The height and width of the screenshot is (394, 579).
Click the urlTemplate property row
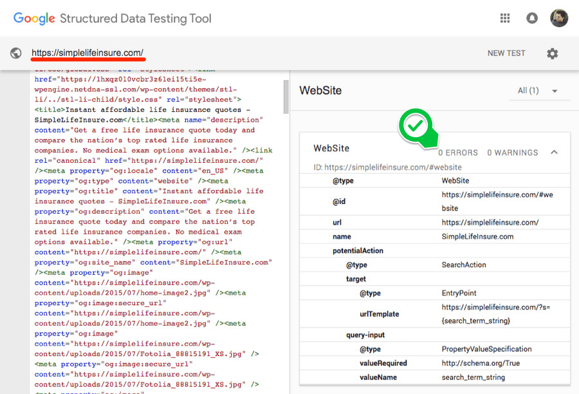pos(378,314)
